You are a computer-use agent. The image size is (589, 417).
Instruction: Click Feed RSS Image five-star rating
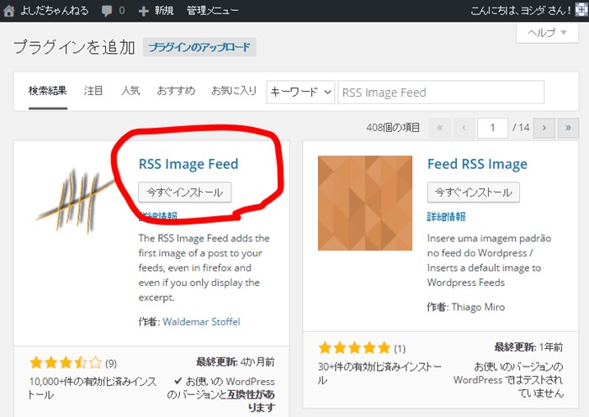[x=354, y=348]
